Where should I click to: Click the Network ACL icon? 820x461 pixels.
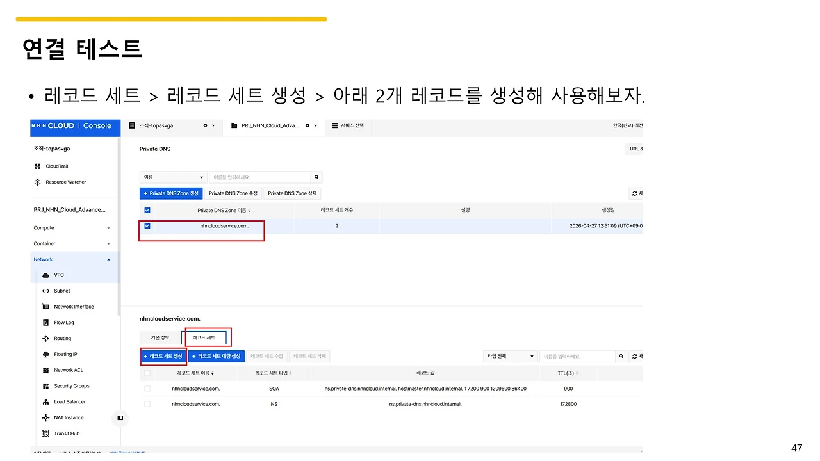[x=45, y=370]
